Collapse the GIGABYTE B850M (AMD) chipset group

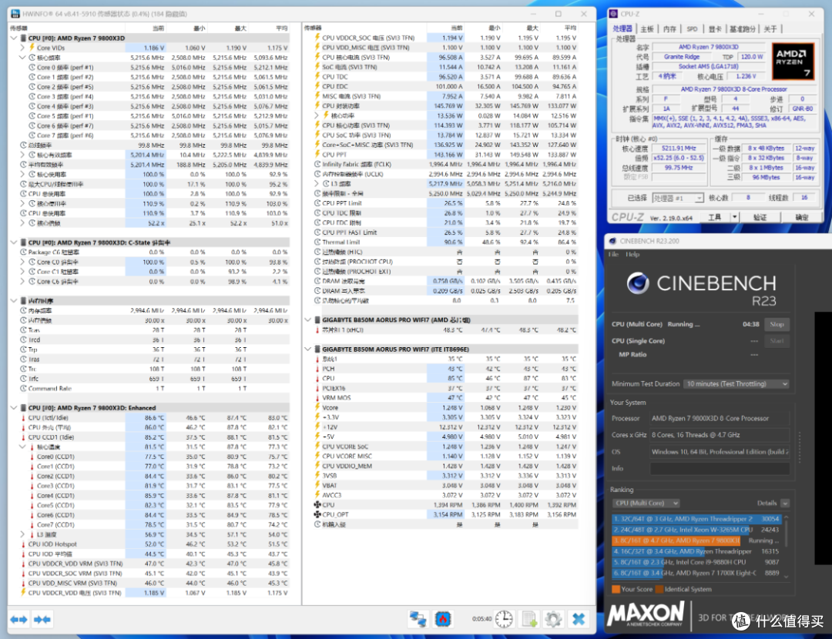pyautogui.click(x=307, y=319)
